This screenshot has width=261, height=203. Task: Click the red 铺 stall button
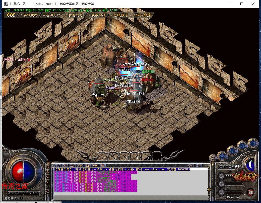250,192
